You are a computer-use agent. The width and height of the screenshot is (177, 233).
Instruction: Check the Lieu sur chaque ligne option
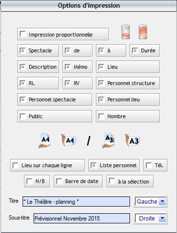(x=16, y=165)
